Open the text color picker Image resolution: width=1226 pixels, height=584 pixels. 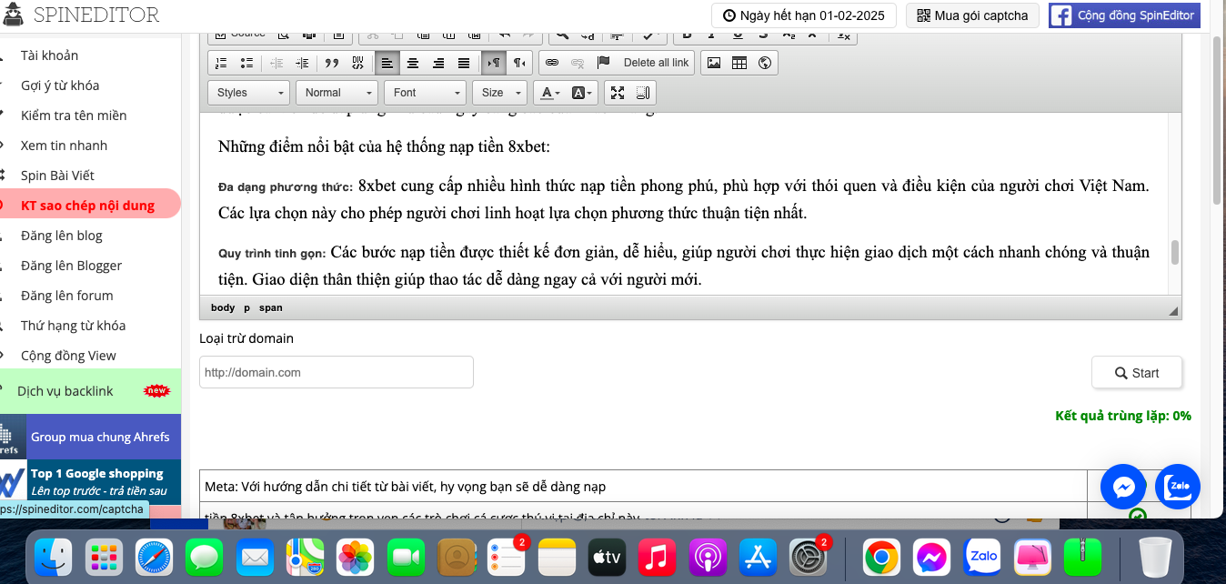[x=549, y=93]
